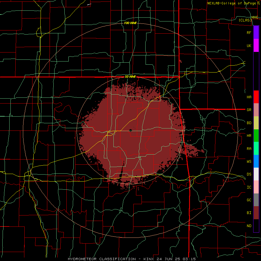This screenshot has height=261, width=261.
Task: Click the ND legend label
Action: (x=249, y=226)
